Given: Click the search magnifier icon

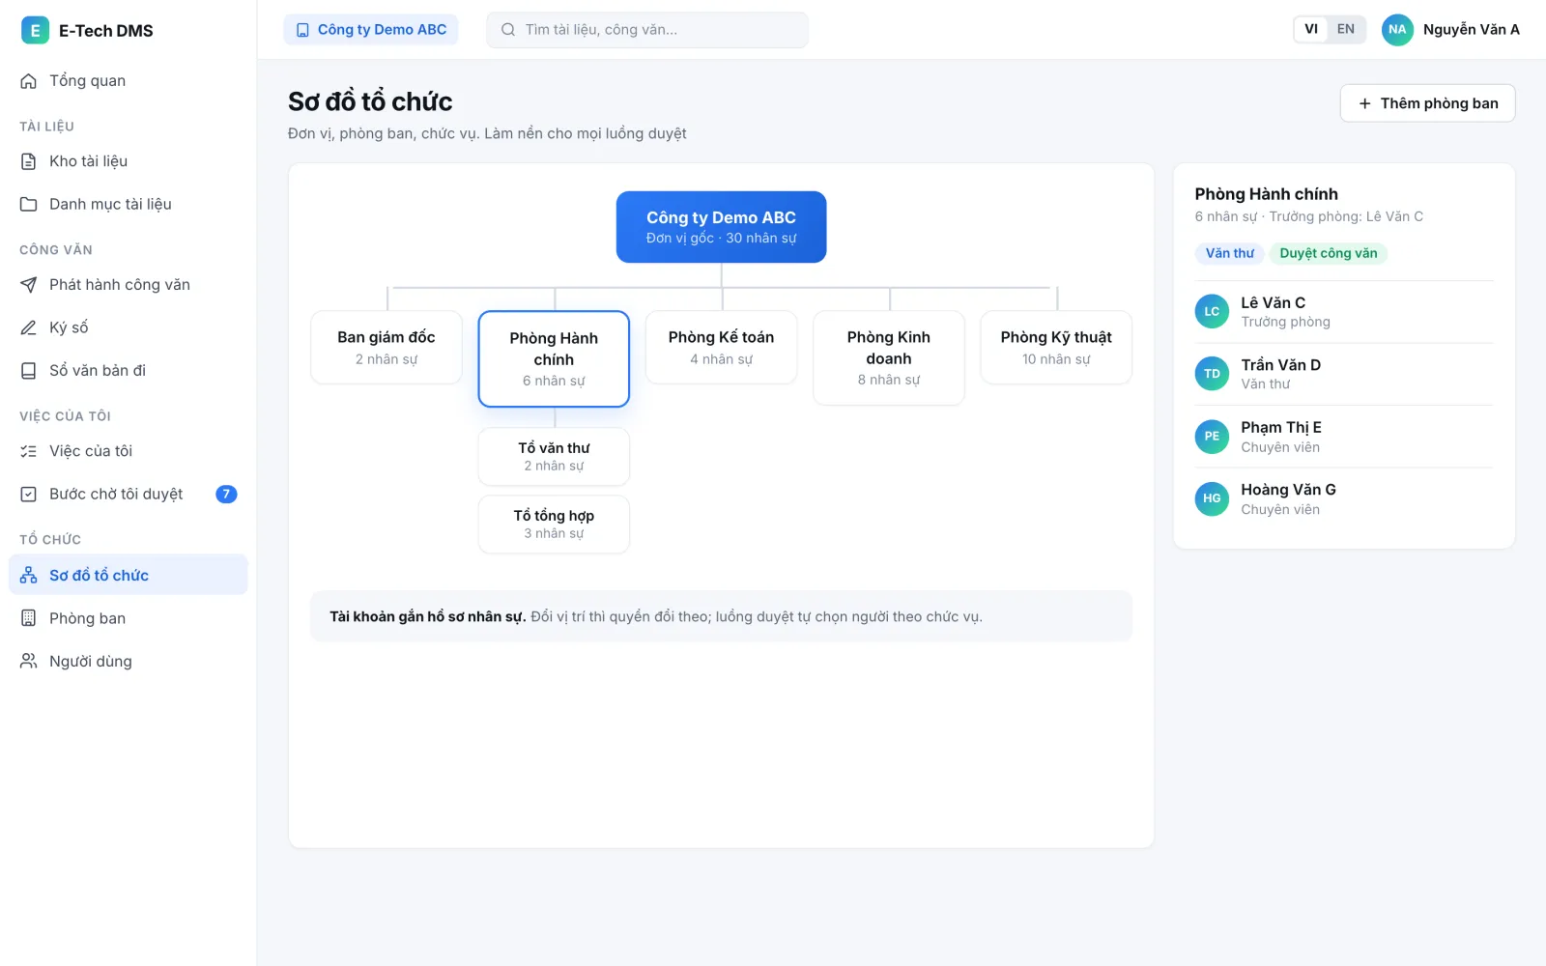Looking at the screenshot, I should coord(508,30).
